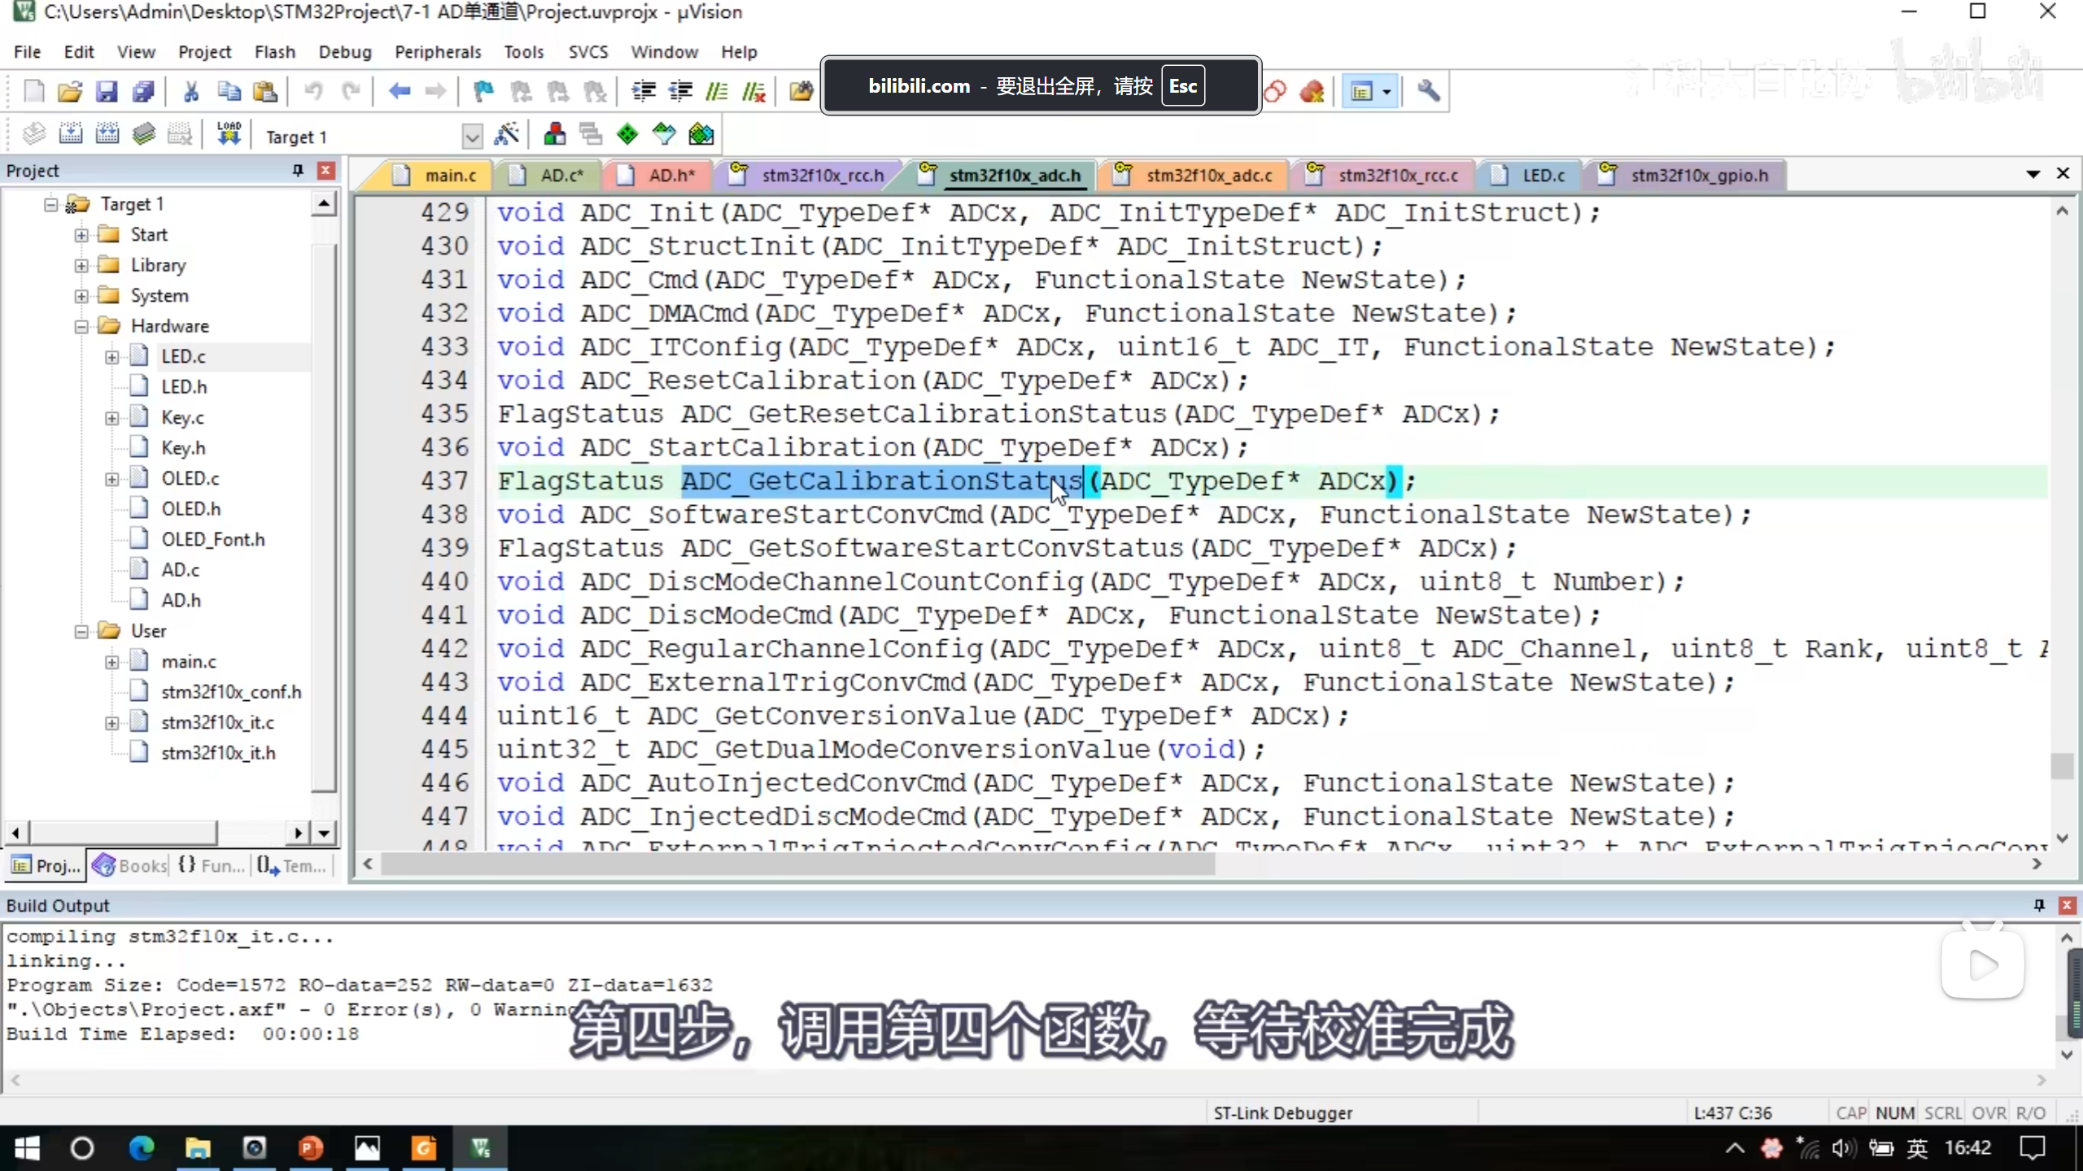2083x1171 pixels.
Task: Click the Undo arrow icon
Action: coord(313,91)
